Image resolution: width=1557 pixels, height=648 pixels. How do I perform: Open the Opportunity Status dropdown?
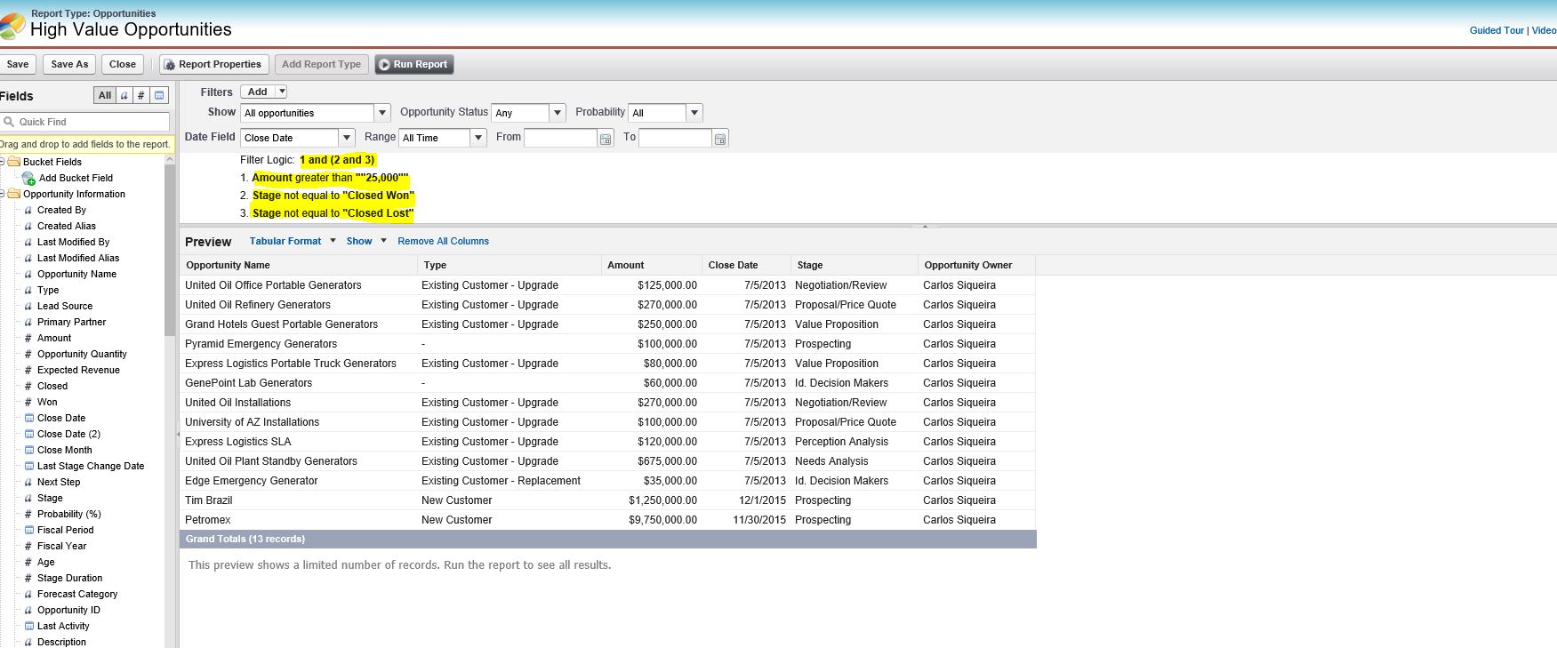click(558, 113)
